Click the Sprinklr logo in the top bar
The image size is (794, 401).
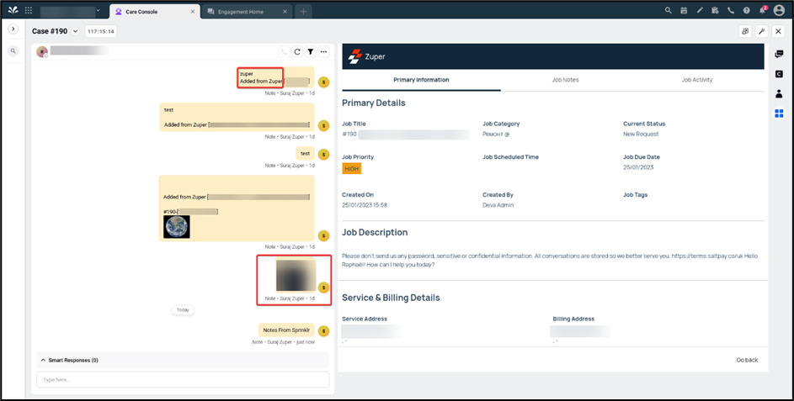[x=13, y=10]
